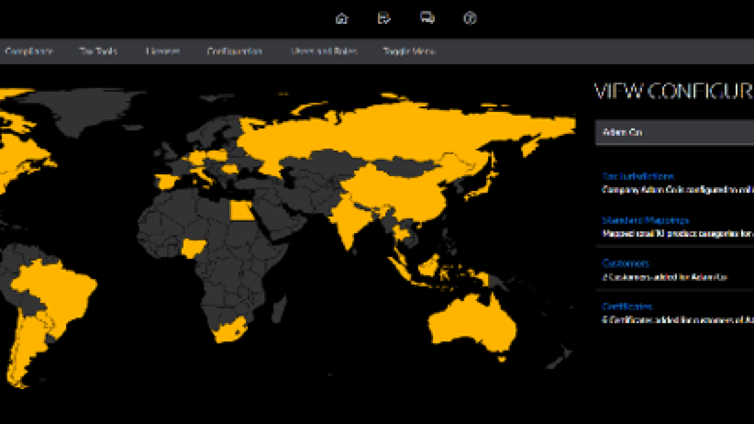
Task: Open the Users and Roles menu
Action: click(x=323, y=51)
